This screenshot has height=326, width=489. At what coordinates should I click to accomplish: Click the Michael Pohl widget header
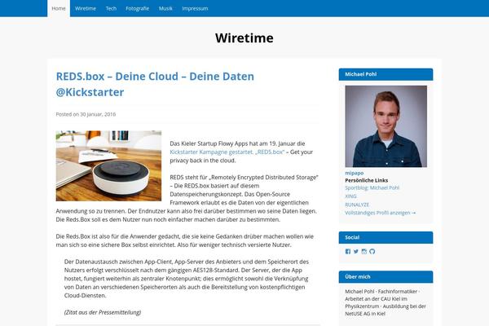coord(385,74)
